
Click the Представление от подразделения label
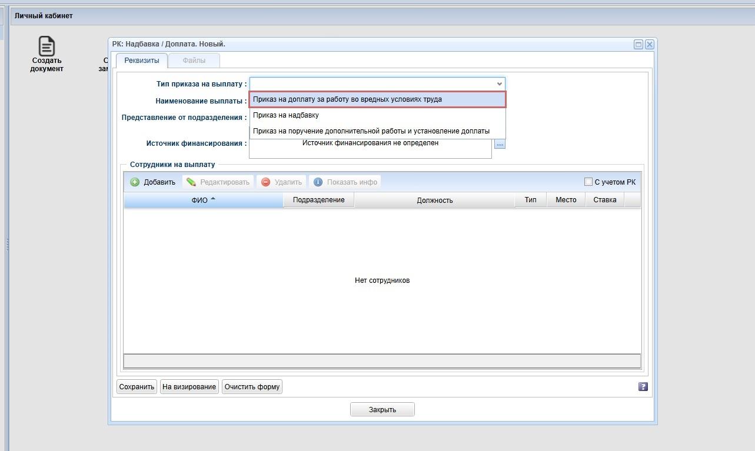184,118
